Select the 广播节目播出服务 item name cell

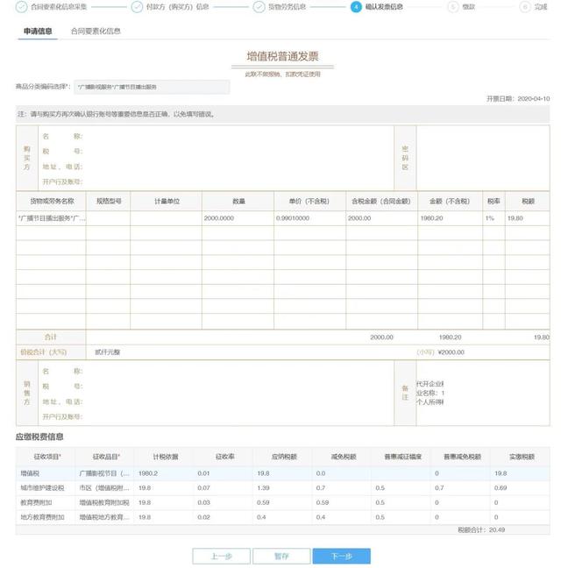coord(51,218)
